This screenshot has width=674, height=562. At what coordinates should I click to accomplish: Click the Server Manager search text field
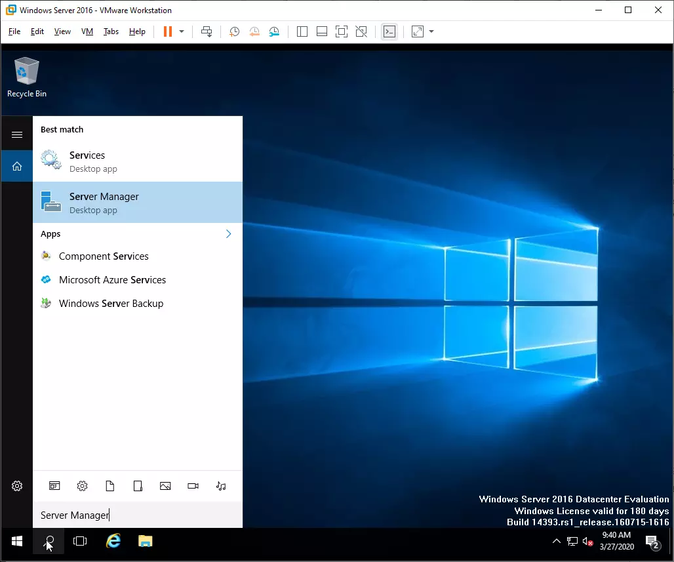(138, 515)
